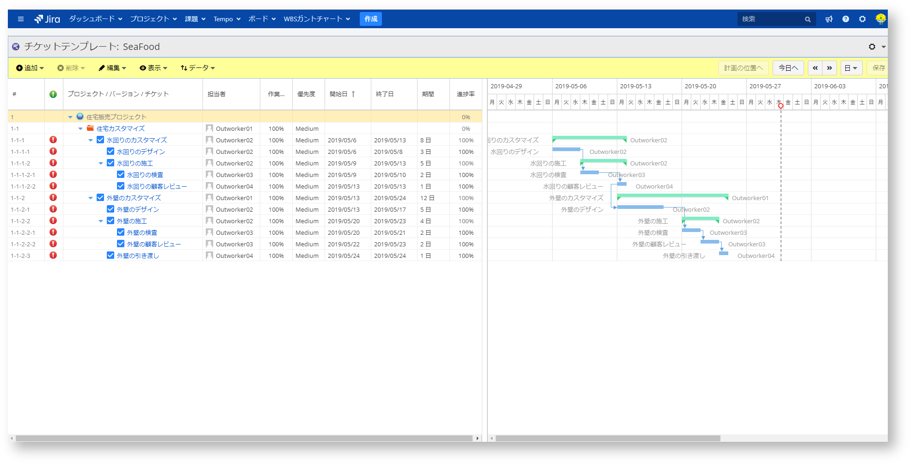Click red alert icon on row 1-1-2-3

point(53,255)
